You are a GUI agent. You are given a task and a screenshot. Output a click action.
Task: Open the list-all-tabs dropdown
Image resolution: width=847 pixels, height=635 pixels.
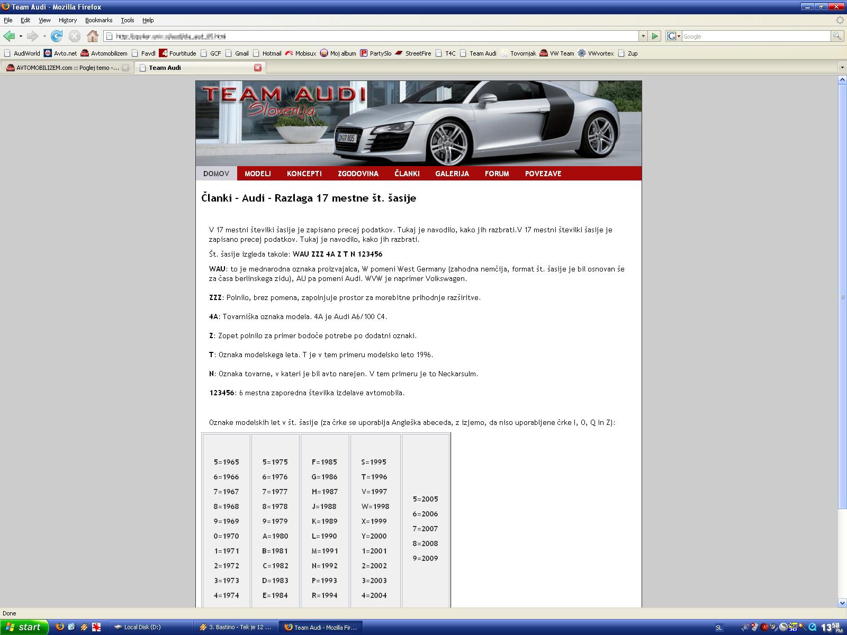click(x=842, y=68)
